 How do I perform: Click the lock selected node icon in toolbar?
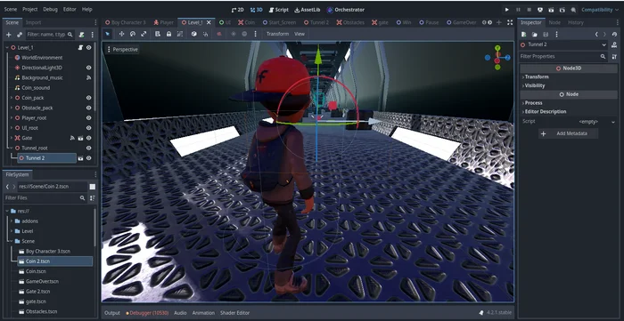168,34
